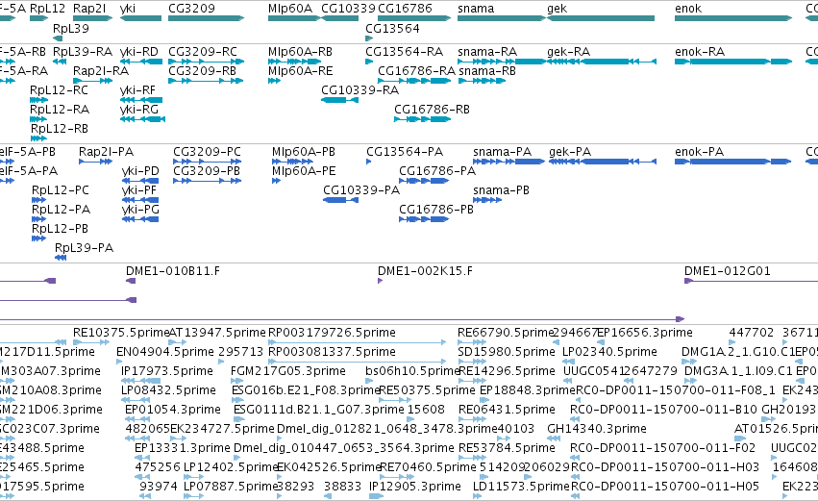The width and height of the screenshot is (818, 501).
Task: Select EST RP003081337.5prime
Action: tap(332, 352)
